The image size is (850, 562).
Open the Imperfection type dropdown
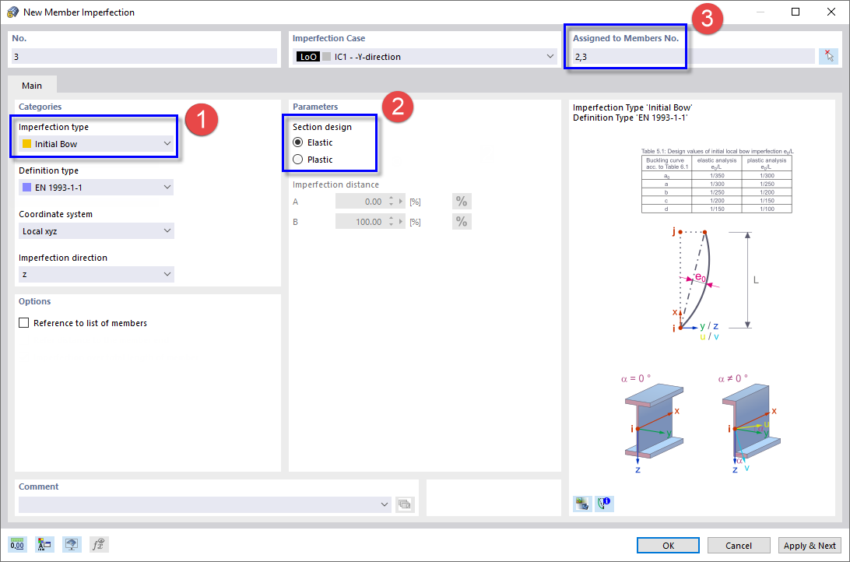click(167, 143)
